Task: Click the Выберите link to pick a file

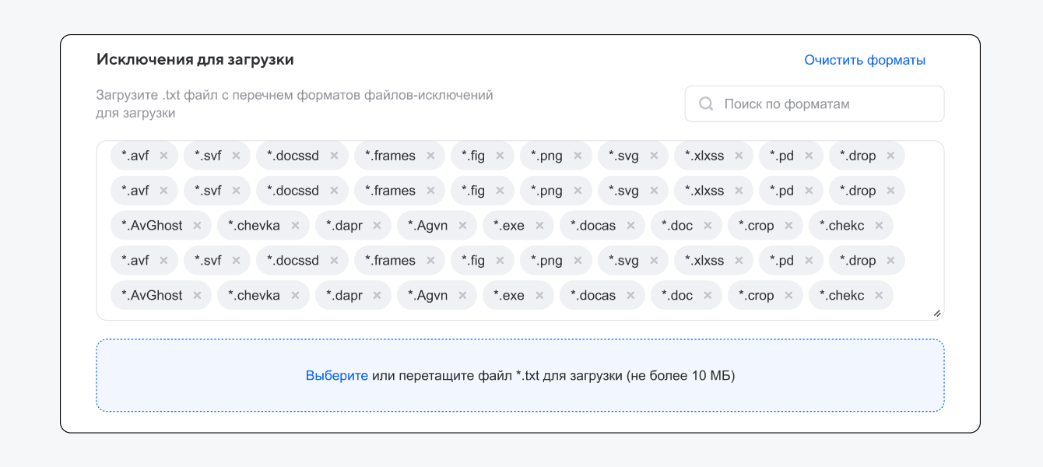Action: 336,376
